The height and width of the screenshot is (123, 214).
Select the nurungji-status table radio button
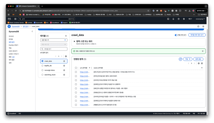pyautogui.click(x=42, y=70)
